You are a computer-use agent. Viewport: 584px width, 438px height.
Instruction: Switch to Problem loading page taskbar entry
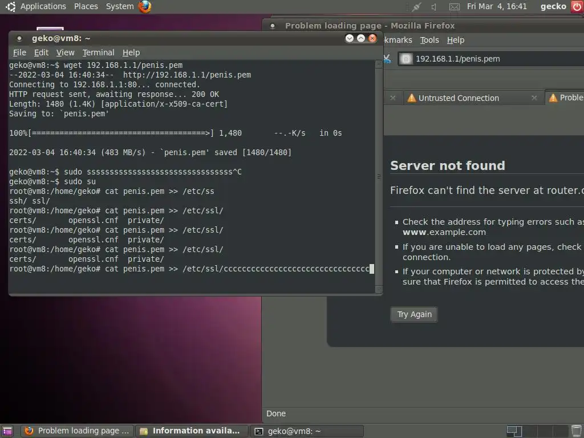click(x=78, y=431)
